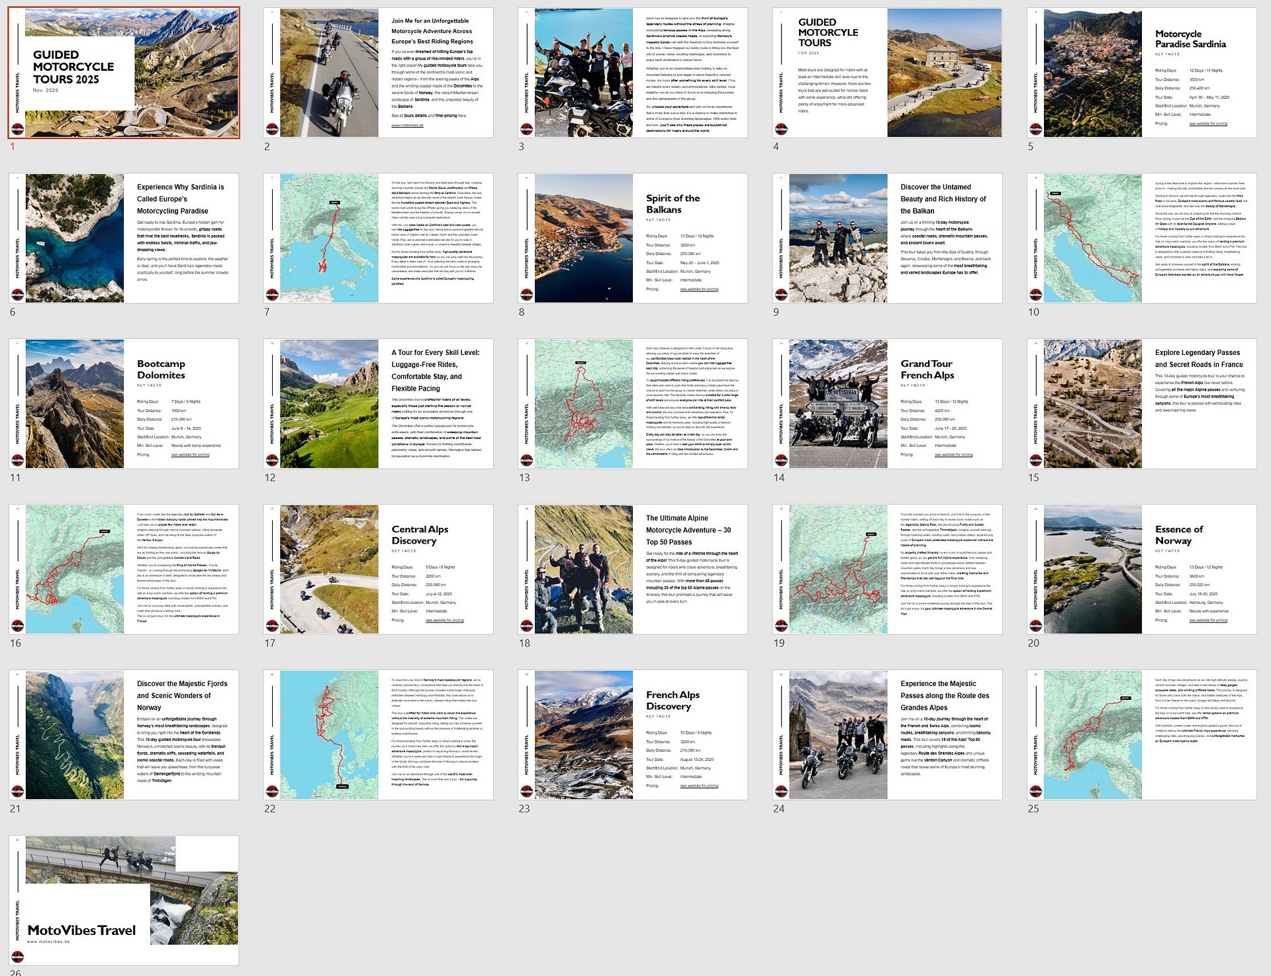Select slide 9 Discover the Untamed Beauty
The height and width of the screenshot is (976, 1271).
887,238
